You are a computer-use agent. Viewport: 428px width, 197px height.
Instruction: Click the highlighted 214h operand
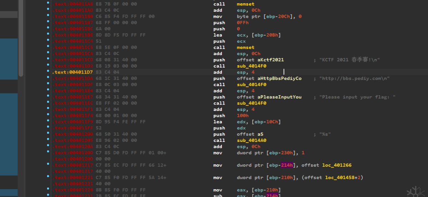click(x=287, y=165)
